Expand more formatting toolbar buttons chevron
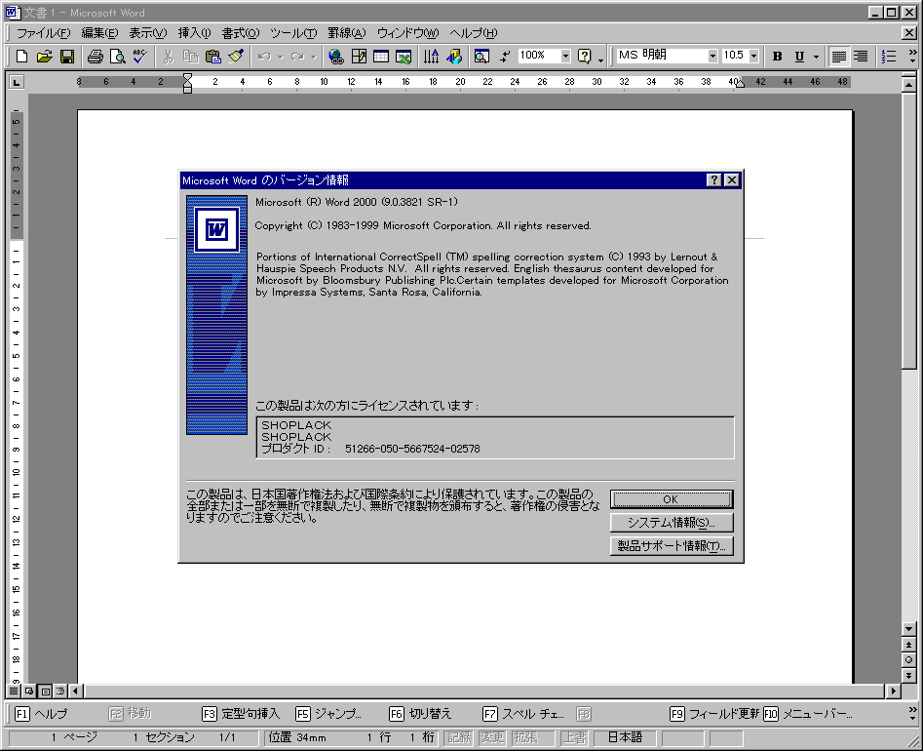The width and height of the screenshot is (923, 751). (x=912, y=56)
